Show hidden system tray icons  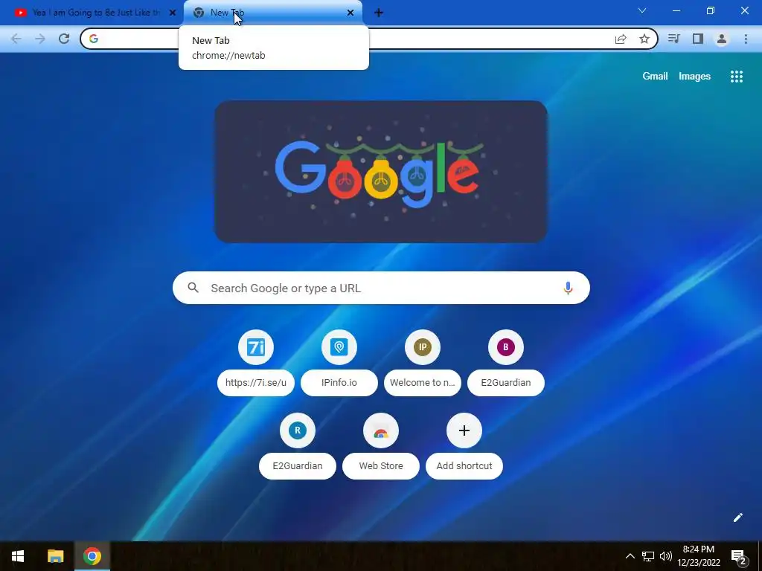pos(630,556)
